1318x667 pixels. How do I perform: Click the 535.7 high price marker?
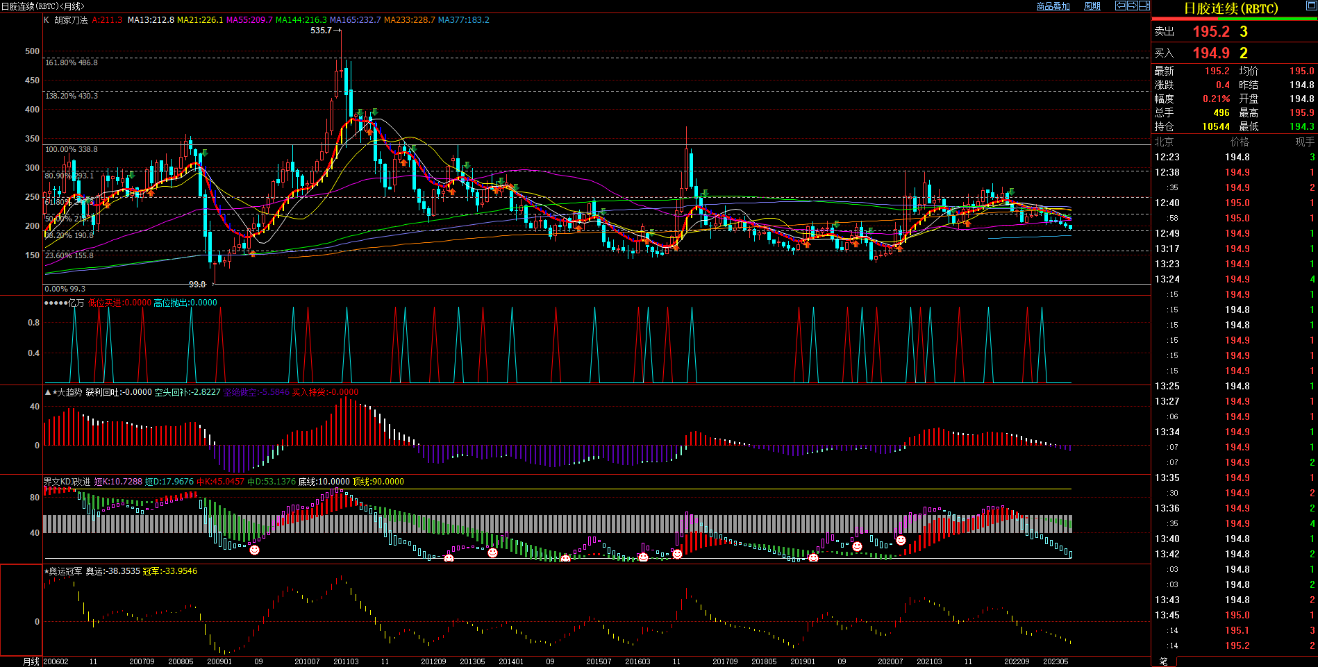pyautogui.click(x=321, y=31)
